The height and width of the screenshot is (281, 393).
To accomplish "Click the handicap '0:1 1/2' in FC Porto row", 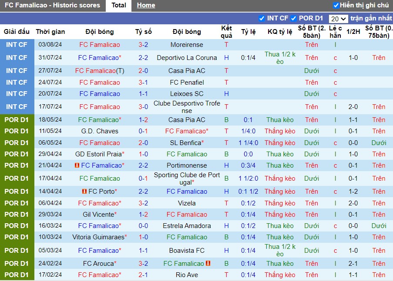I will click(248, 192).
